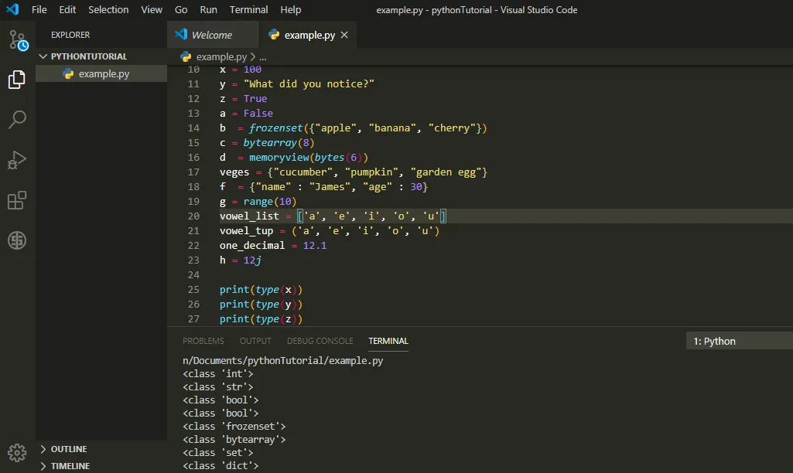
Task: Click print(type(y)) on line 26
Action: [x=261, y=305]
